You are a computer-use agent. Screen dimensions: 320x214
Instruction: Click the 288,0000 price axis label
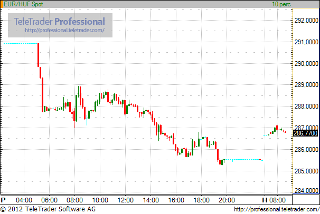click(306, 106)
